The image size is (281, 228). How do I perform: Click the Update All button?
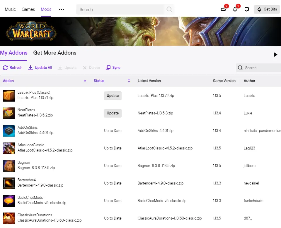pos(40,67)
